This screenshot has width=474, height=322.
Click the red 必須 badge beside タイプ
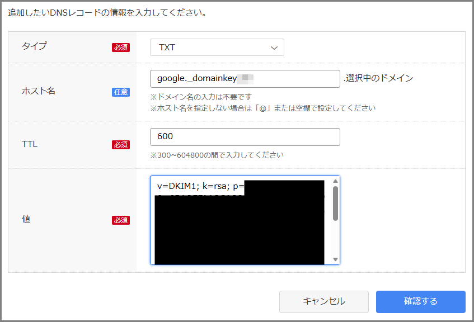[120, 48]
